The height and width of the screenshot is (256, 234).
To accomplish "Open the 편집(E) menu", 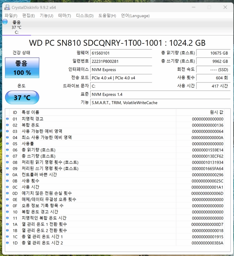I will pos(28,16).
